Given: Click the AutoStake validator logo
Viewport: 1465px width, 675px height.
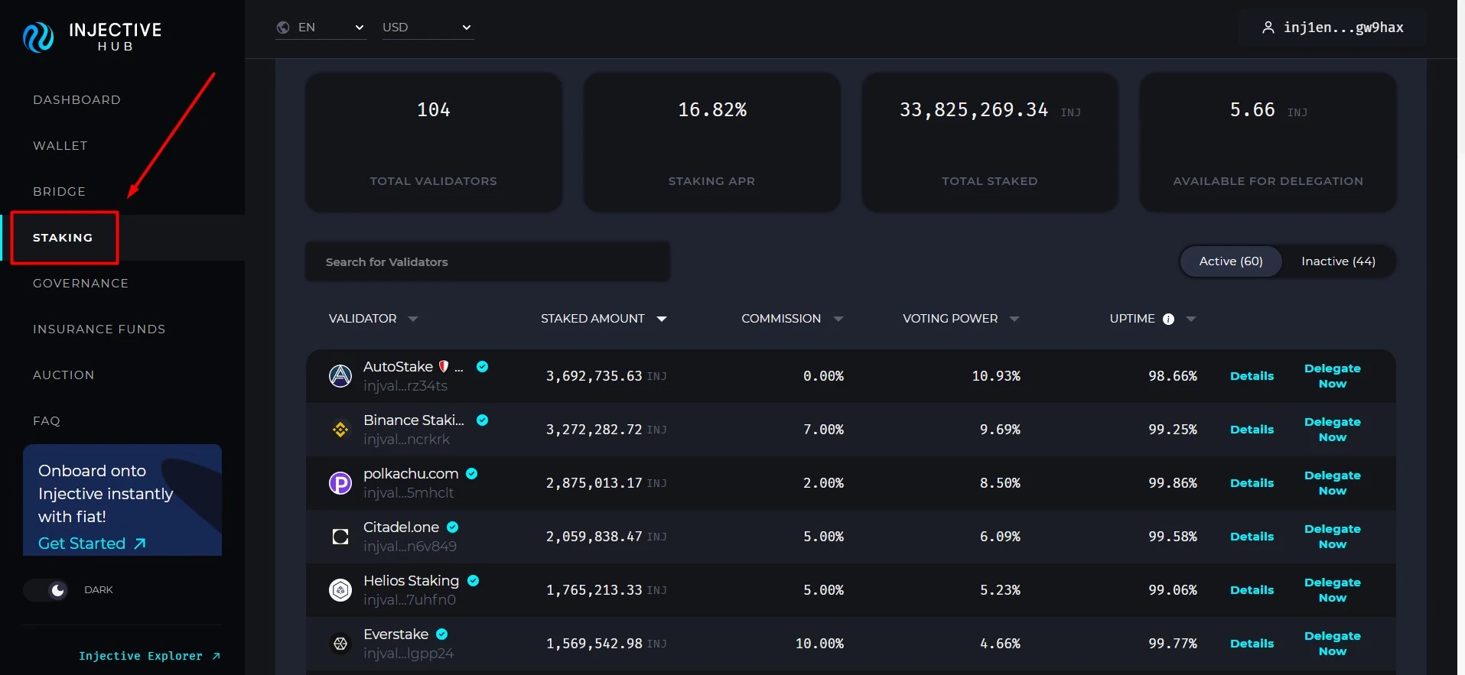Looking at the screenshot, I should (x=340, y=375).
